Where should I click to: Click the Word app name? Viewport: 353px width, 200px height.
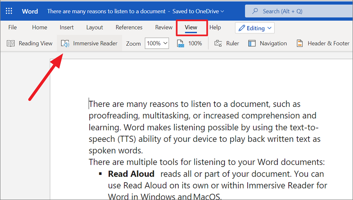30,11
